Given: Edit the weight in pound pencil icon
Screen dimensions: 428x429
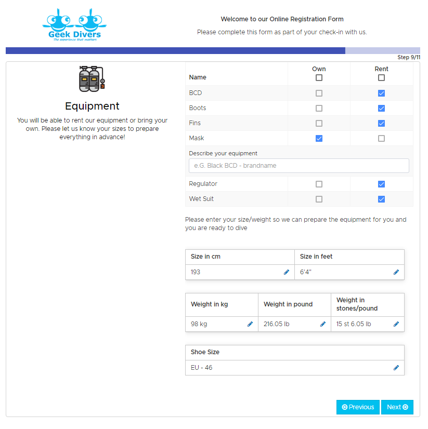Looking at the screenshot, I should (323, 324).
